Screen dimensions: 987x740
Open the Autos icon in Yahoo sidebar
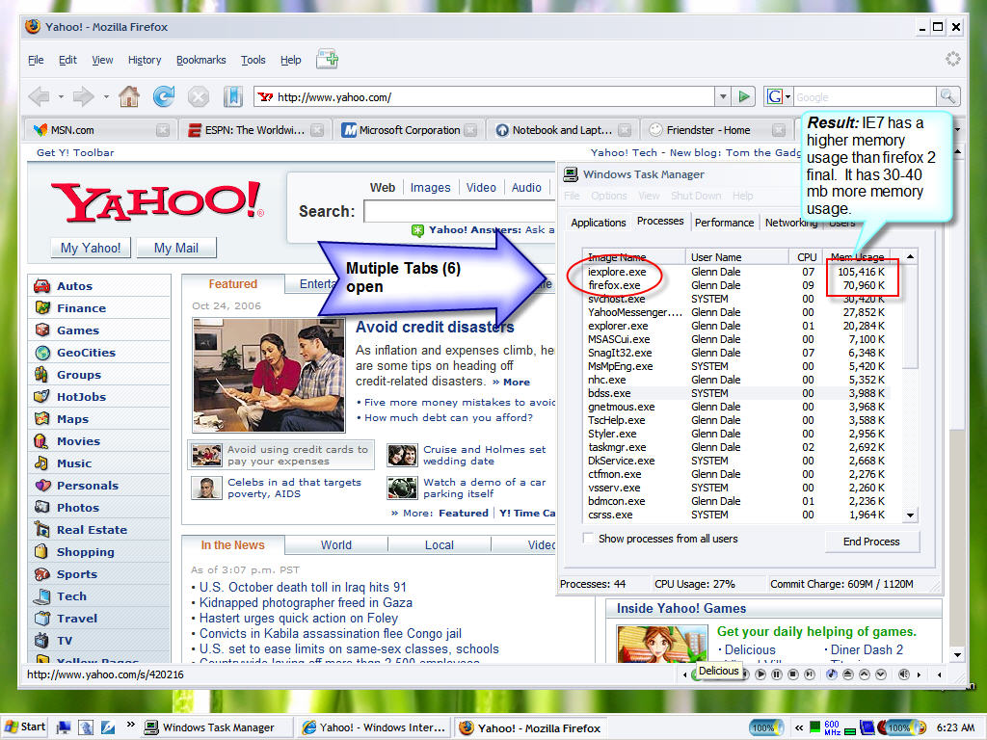tap(42, 285)
